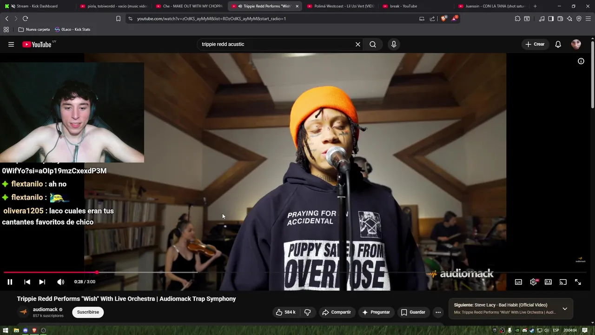Pause the video
The height and width of the screenshot is (335, 595).
pyautogui.click(x=10, y=282)
